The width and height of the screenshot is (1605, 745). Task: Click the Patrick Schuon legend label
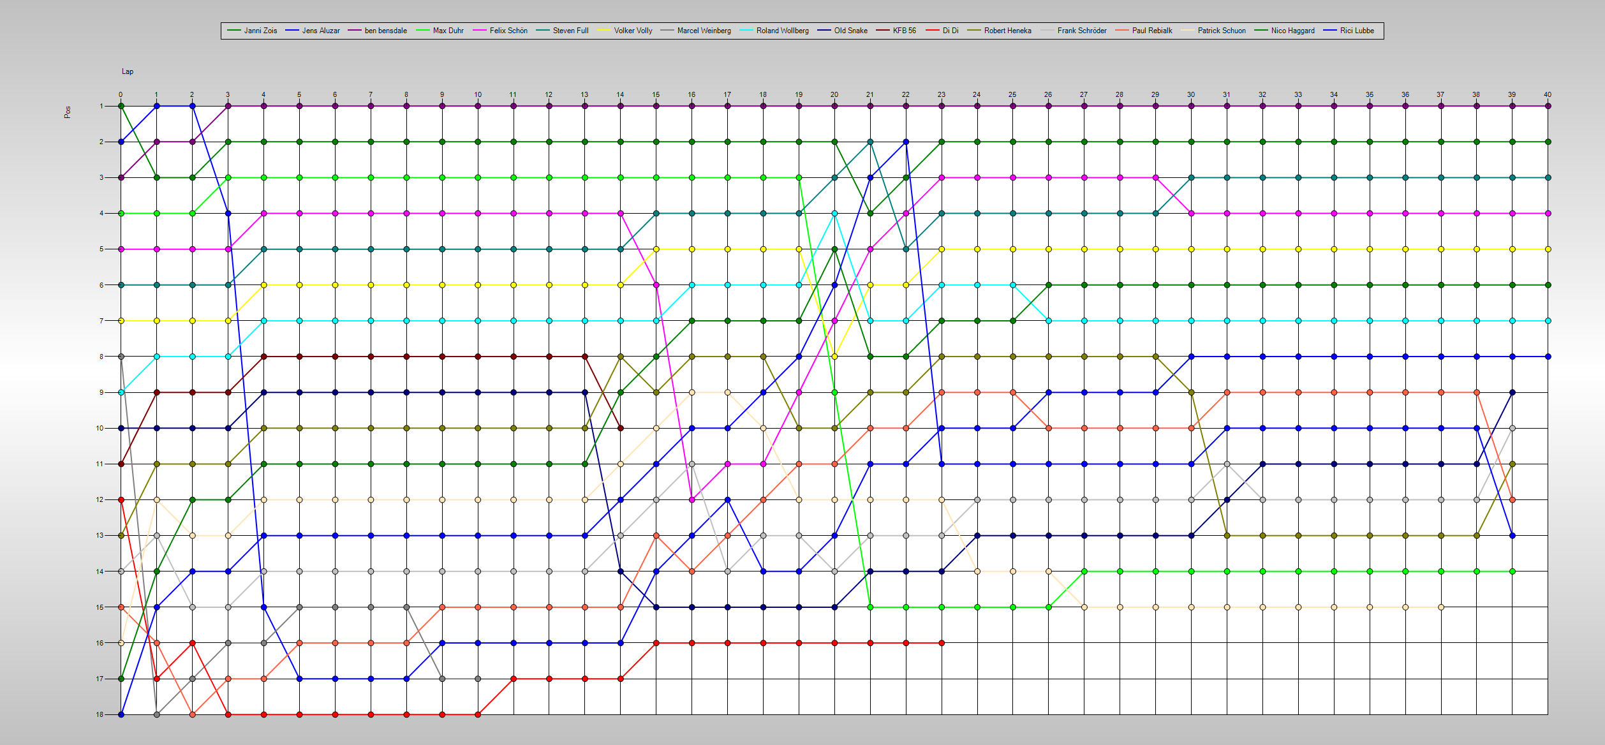1222,31
